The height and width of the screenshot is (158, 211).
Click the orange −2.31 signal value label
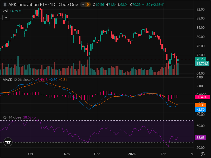point(200,105)
